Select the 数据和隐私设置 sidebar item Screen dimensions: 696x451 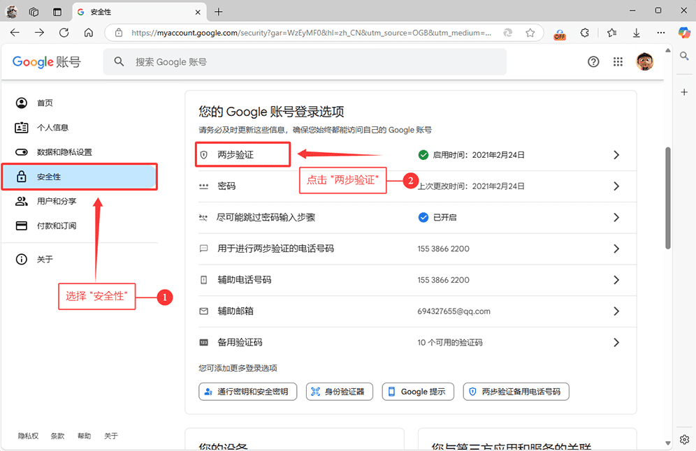79,152
